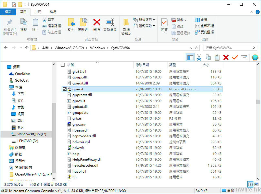The image size is (261, 194).
Task: Click Select none in ribbon
Action: click(x=205, y=26)
